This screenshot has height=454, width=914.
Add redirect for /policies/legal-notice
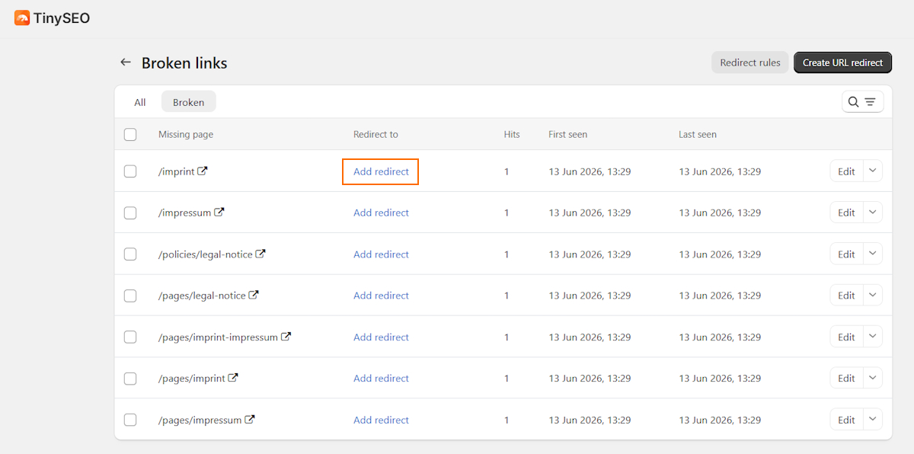(x=381, y=254)
